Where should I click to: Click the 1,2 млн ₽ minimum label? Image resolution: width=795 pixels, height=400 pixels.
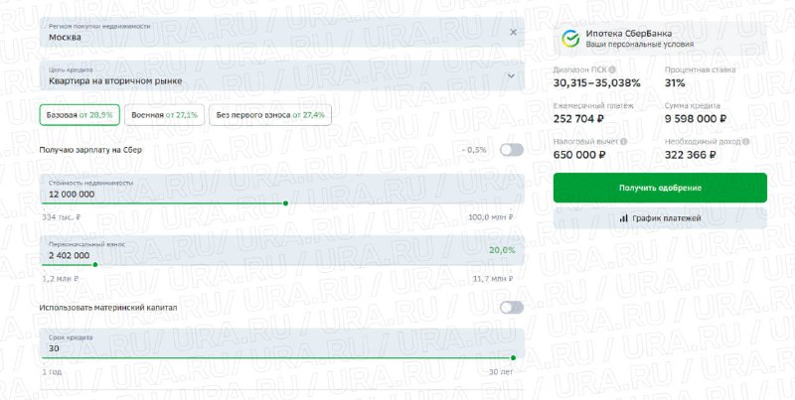pyautogui.click(x=61, y=279)
